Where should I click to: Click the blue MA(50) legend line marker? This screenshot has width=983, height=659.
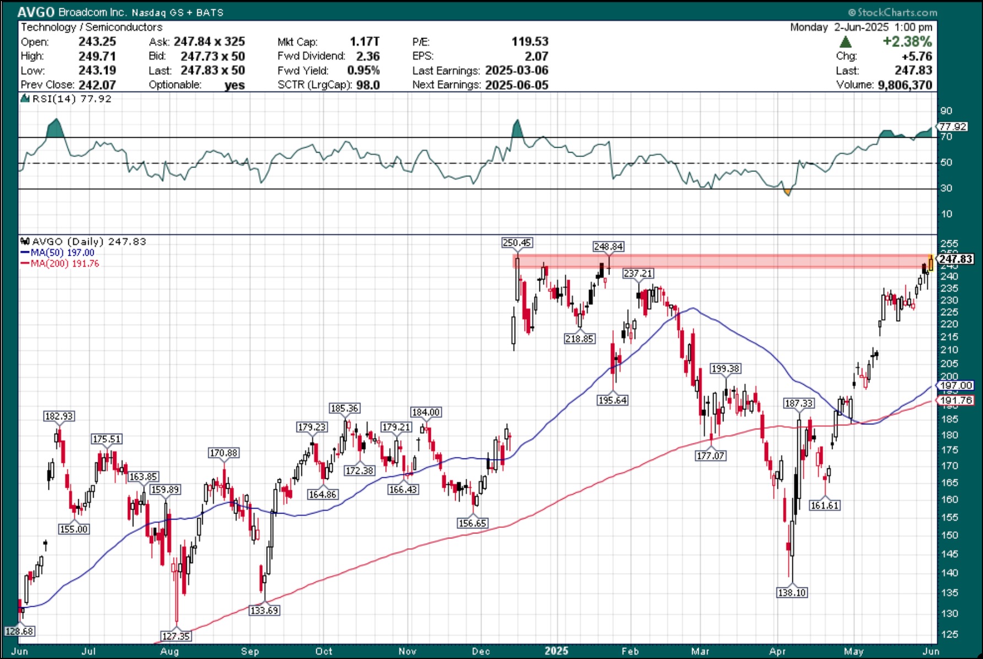(25, 252)
